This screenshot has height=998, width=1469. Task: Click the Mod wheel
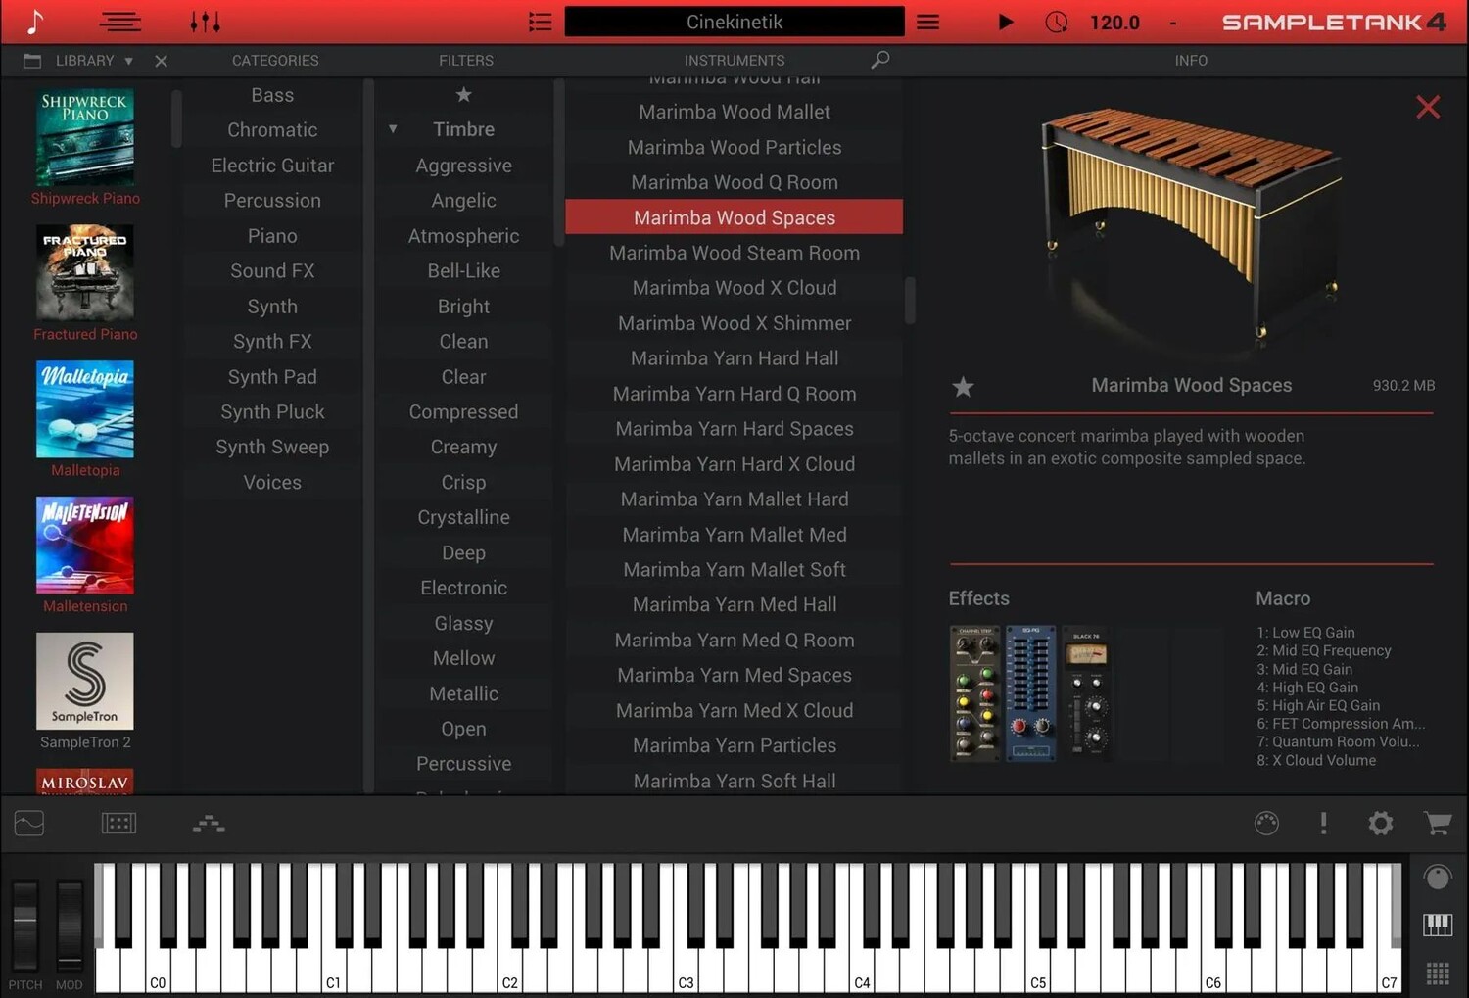click(70, 925)
